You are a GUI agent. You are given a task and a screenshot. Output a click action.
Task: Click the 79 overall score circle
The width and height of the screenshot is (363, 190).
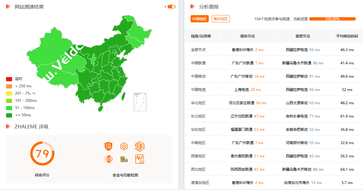42,153
